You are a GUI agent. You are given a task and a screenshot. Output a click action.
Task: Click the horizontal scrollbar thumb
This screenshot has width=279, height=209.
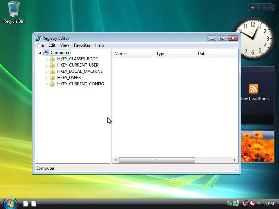point(157,160)
